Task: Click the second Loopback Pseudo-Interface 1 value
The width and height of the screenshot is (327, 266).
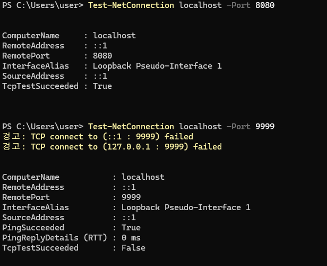Action: pyautogui.click(x=186, y=207)
